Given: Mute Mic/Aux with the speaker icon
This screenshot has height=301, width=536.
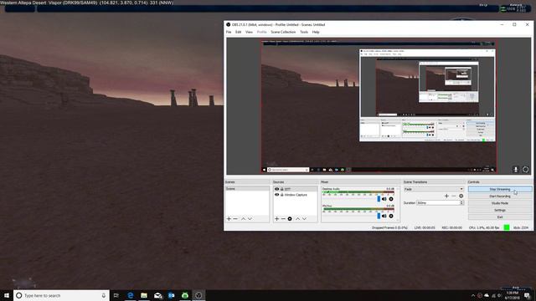Looking at the screenshot, I should (x=384, y=216).
